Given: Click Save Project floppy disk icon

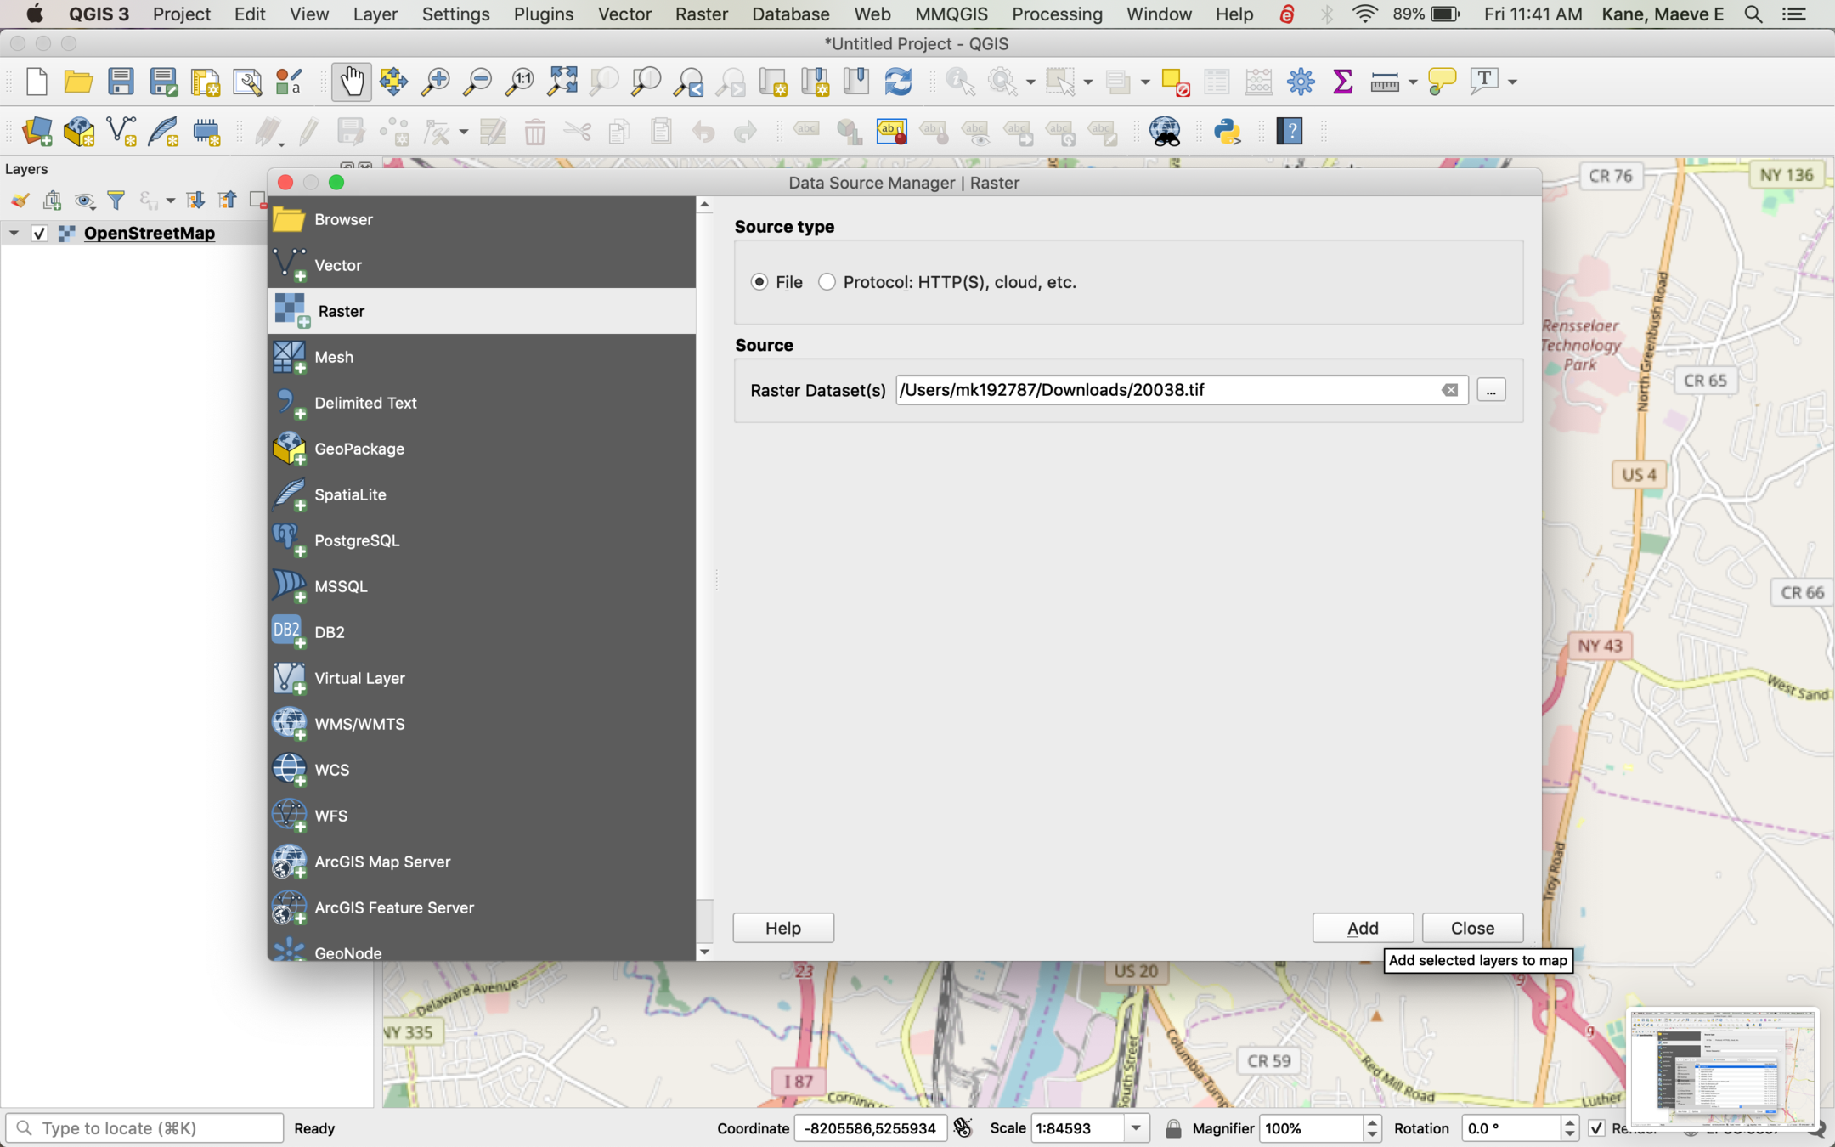Looking at the screenshot, I should coord(121,82).
